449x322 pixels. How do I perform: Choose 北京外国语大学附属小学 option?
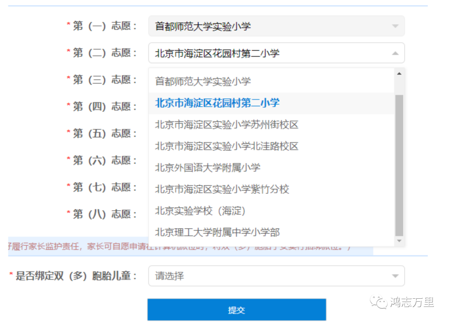click(x=271, y=168)
